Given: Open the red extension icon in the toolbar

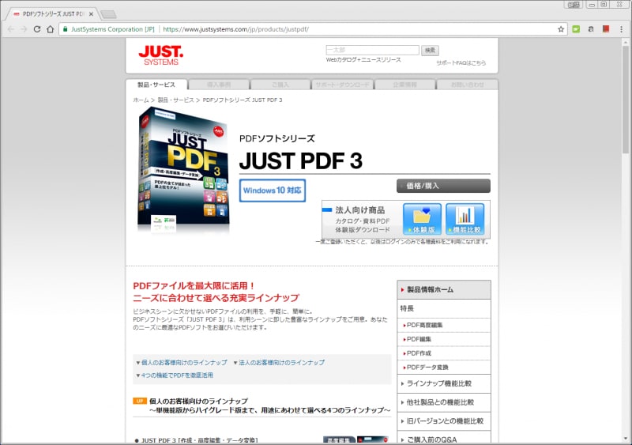Looking at the screenshot, I should click(606, 29).
